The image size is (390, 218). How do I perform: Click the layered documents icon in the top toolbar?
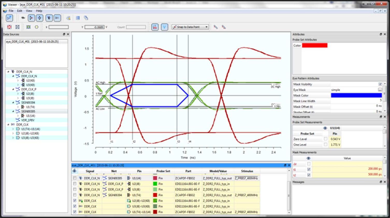pyautogui.click(x=86, y=18)
